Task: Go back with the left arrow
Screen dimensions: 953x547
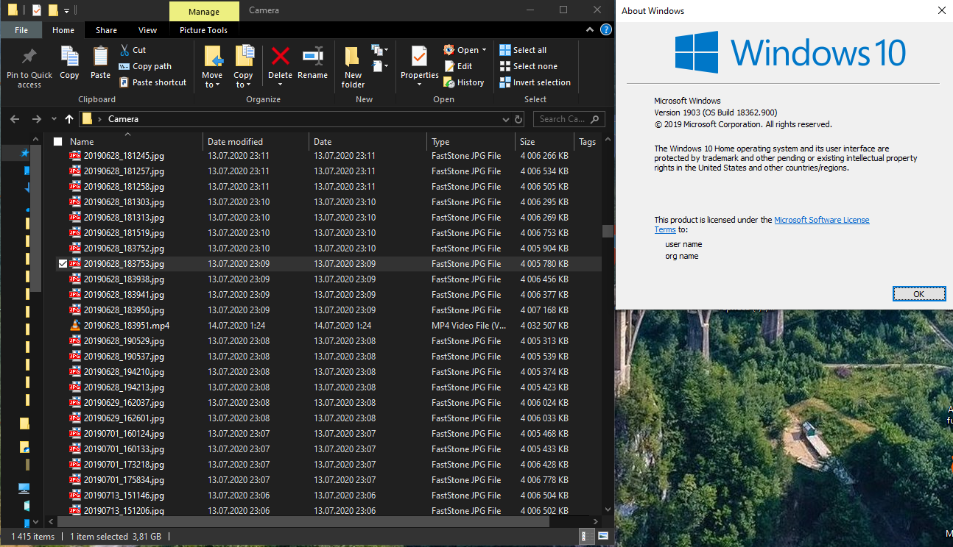Action: 15,119
